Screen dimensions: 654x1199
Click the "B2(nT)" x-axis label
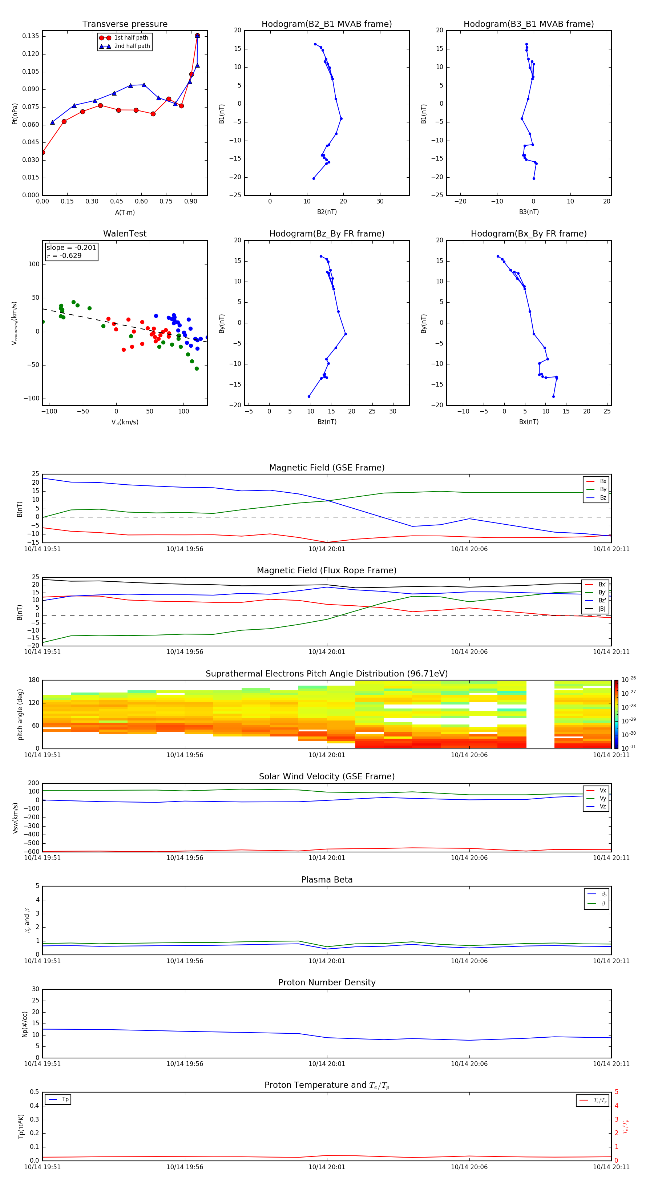(327, 212)
